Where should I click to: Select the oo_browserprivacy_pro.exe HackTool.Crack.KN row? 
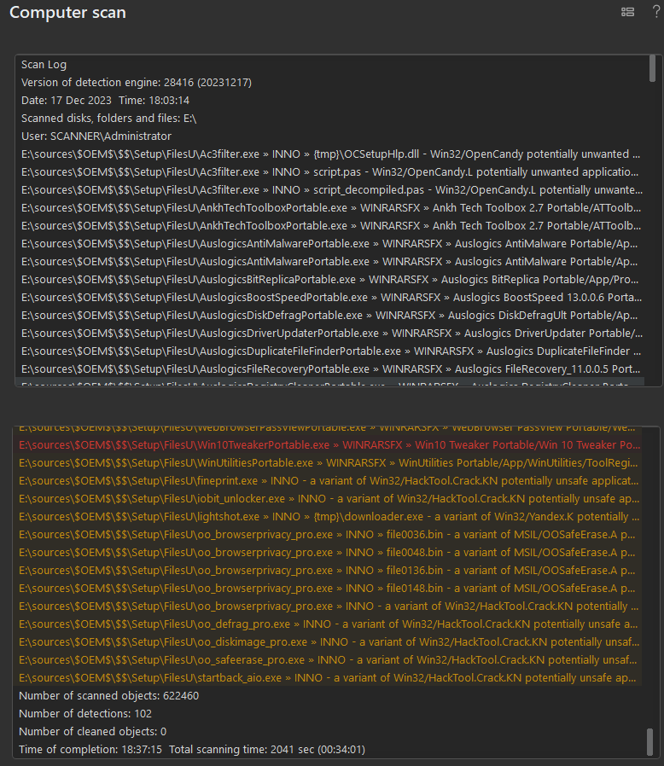[x=329, y=606]
